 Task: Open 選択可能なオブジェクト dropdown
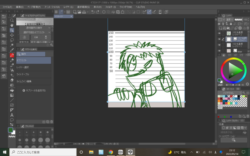click(x=35, y=32)
